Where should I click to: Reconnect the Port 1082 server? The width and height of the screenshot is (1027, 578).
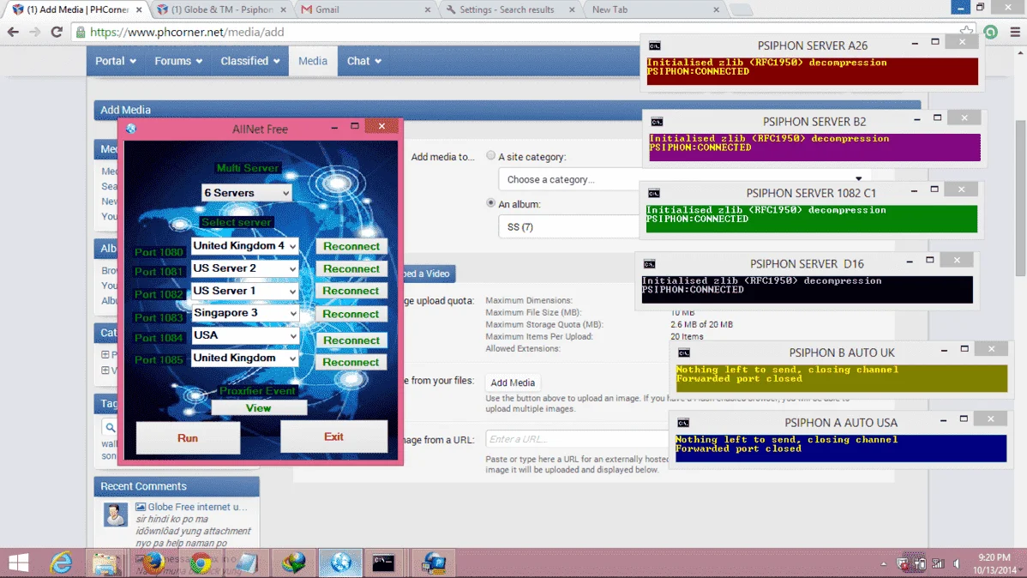pyautogui.click(x=351, y=291)
